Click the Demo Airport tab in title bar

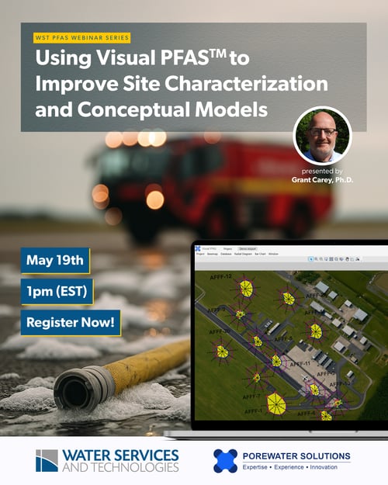click(x=248, y=248)
